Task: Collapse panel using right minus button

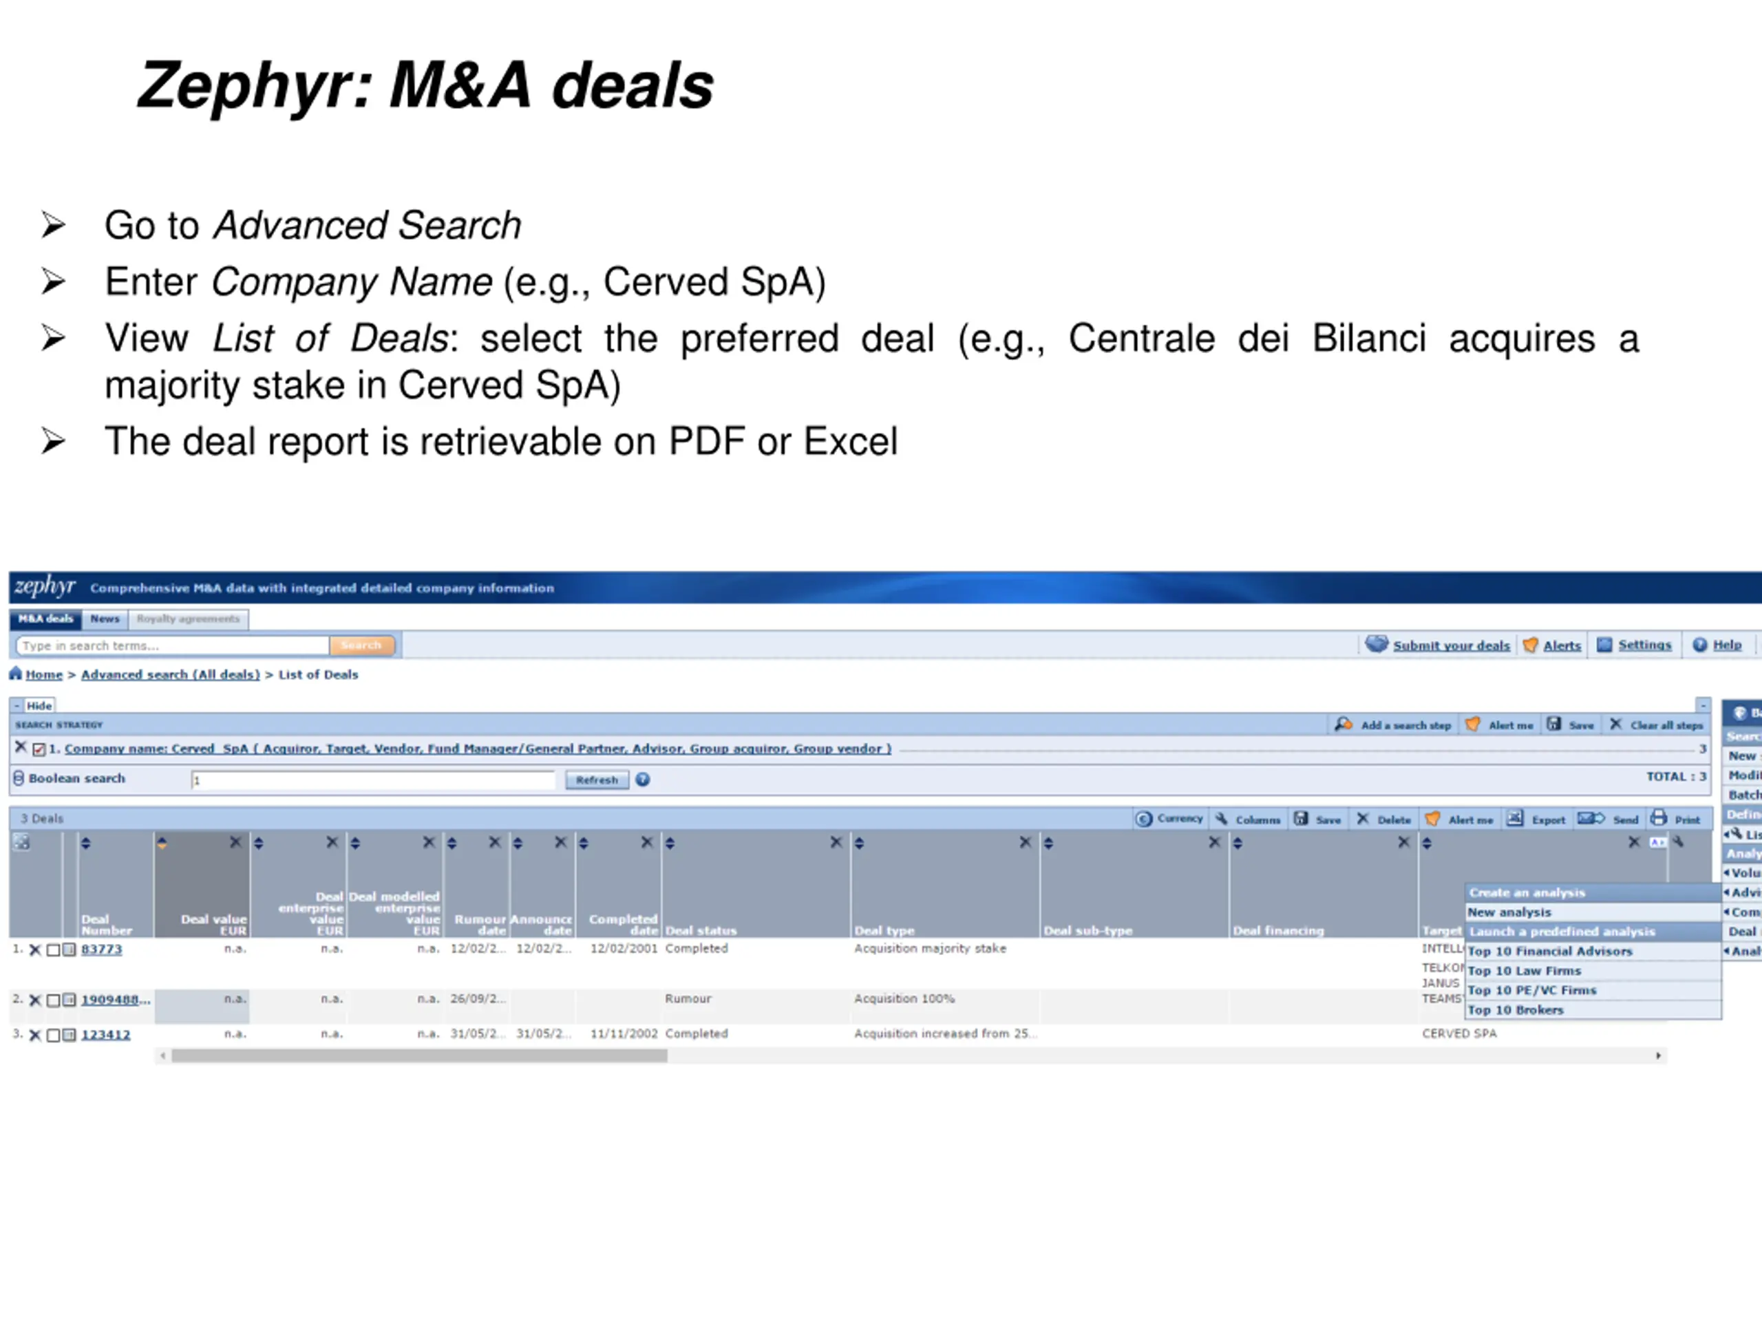Action: pyautogui.click(x=1703, y=705)
